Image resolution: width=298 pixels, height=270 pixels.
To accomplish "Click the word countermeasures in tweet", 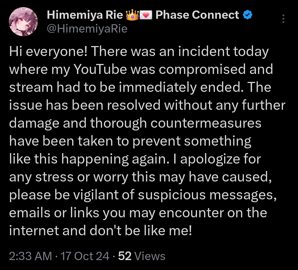I will [206, 123].
